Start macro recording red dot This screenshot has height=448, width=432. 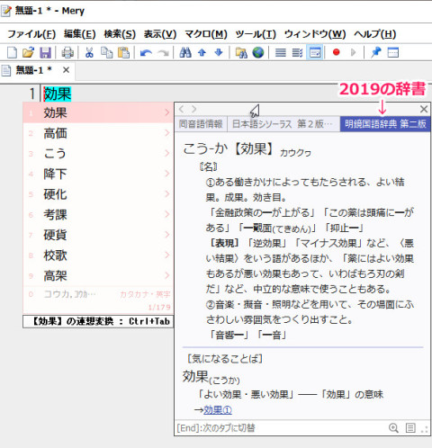[x=337, y=52]
